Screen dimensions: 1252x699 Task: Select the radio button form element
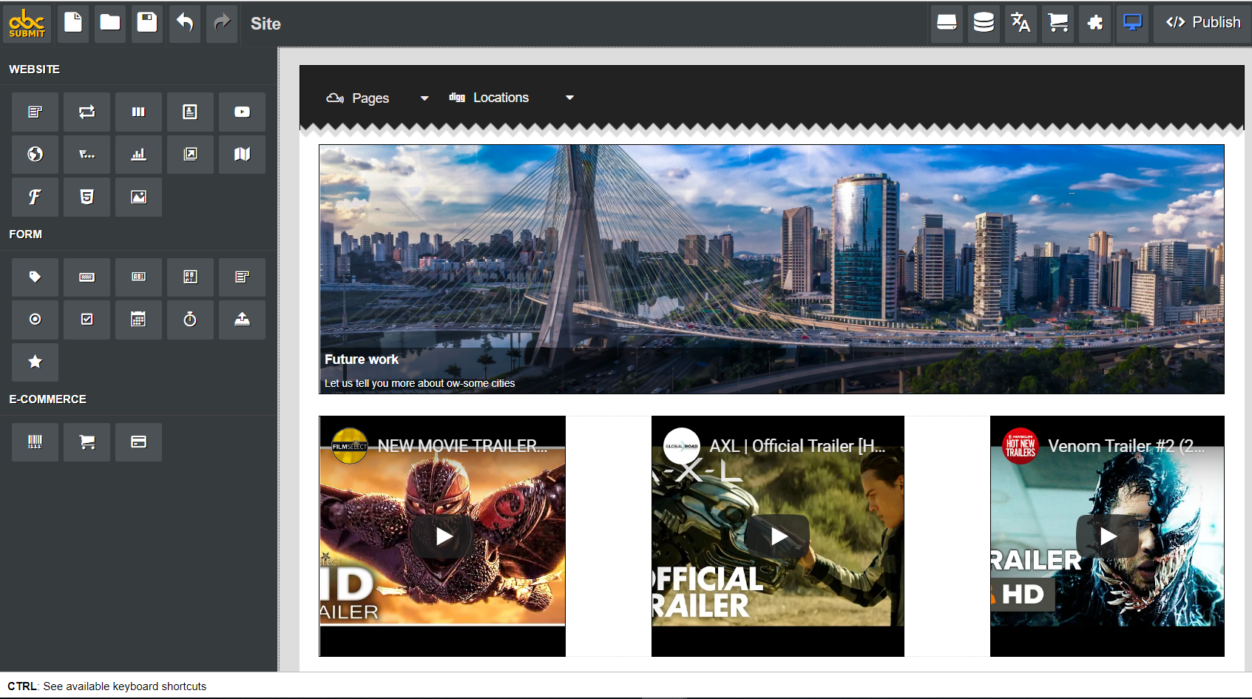(35, 320)
